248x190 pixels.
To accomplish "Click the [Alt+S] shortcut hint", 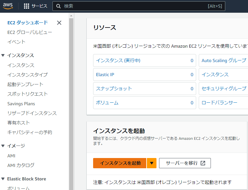I will (215, 6).
